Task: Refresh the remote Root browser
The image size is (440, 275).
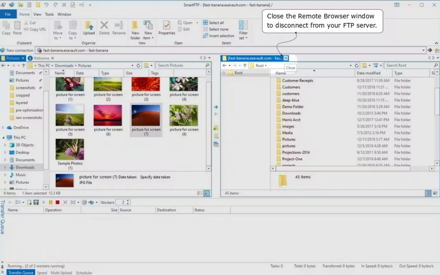Action: (x=357, y=66)
